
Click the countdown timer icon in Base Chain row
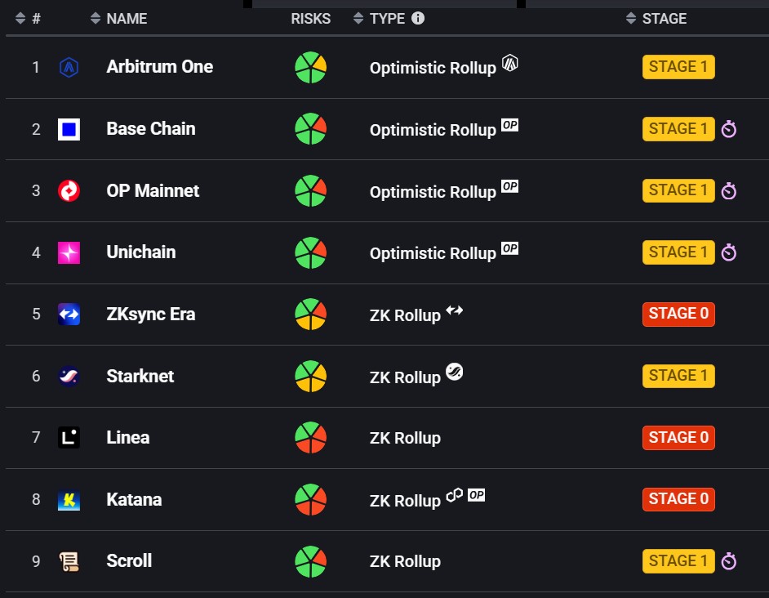tap(729, 129)
